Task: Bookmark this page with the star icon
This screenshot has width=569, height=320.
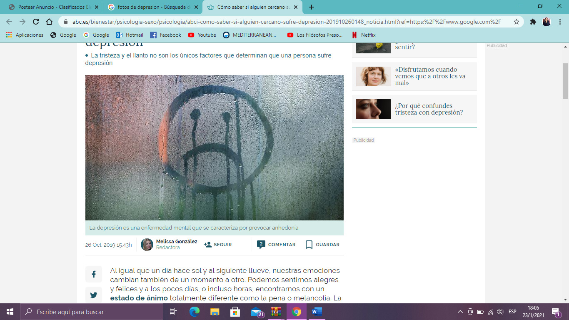Action: click(517, 22)
